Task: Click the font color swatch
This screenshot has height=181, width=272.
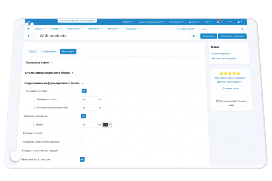Action: coord(105,124)
